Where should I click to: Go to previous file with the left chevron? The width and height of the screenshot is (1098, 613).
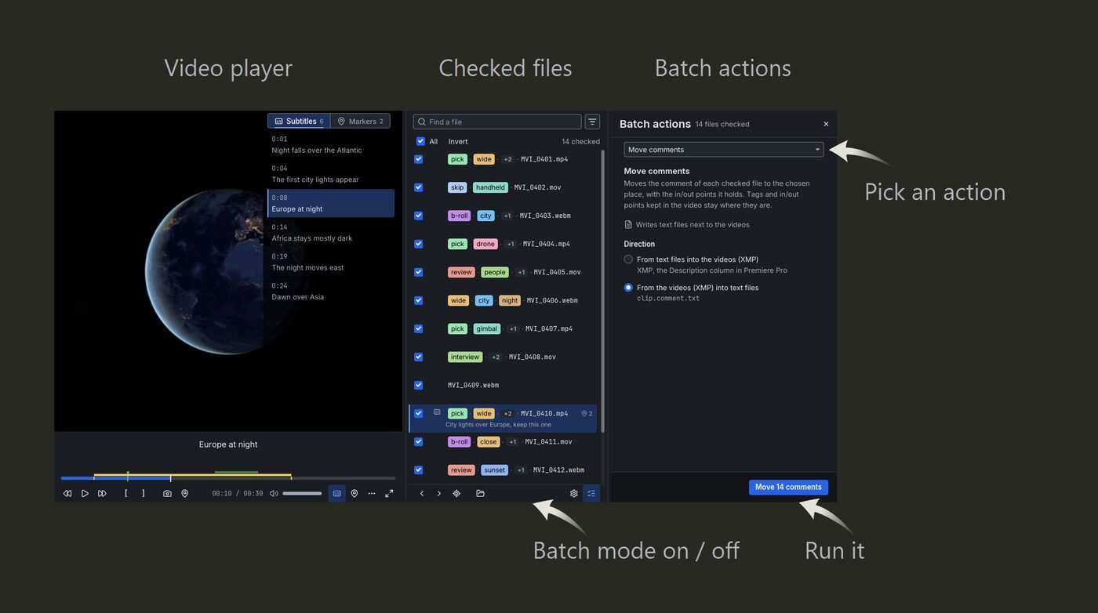(x=422, y=493)
